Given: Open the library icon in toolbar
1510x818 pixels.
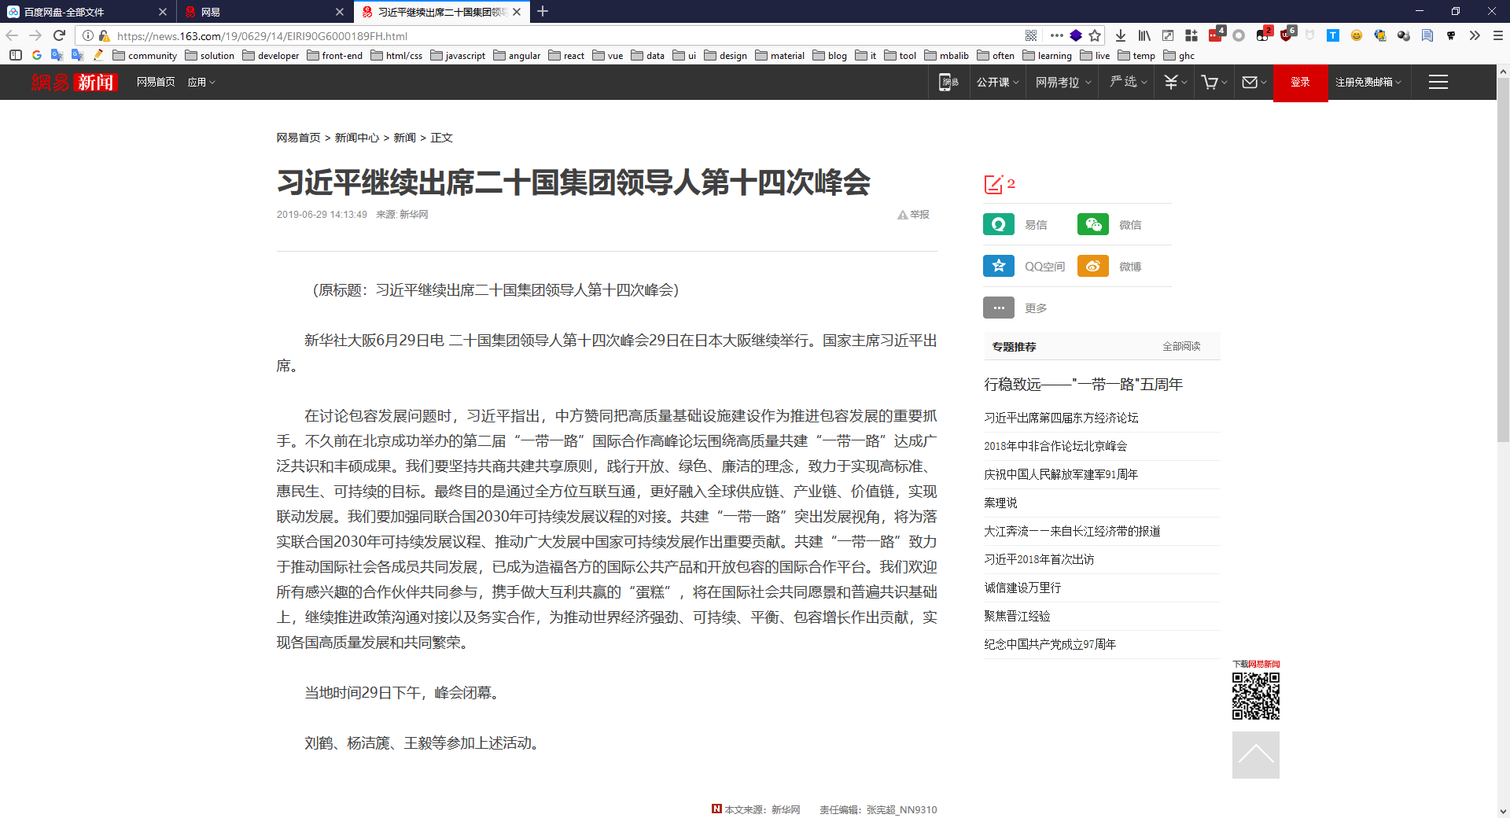Looking at the screenshot, I should 1144,35.
